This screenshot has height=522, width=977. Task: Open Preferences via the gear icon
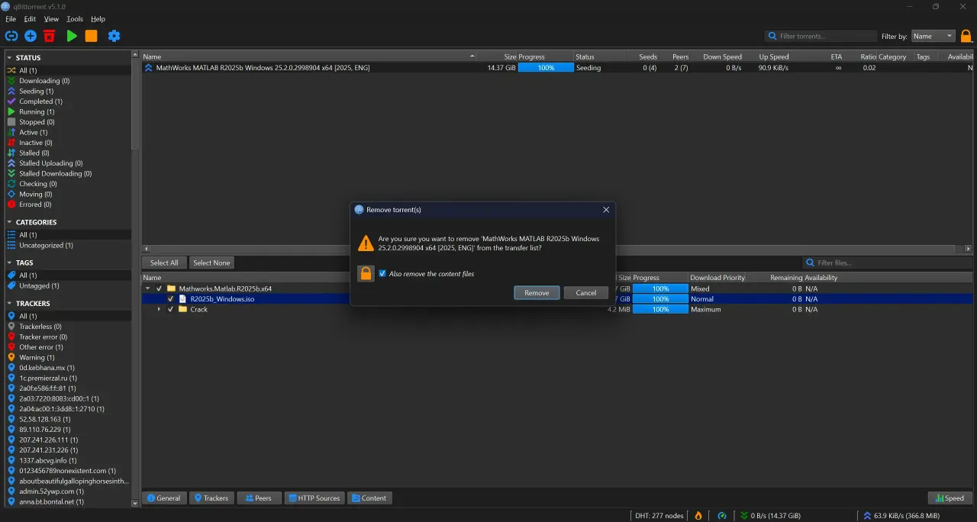114,36
